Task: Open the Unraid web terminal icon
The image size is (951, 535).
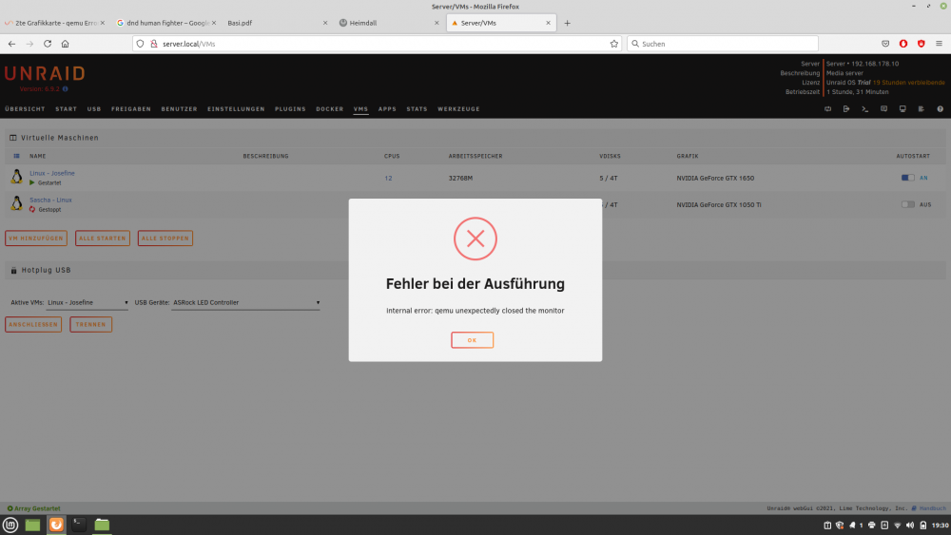Action: (864, 109)
